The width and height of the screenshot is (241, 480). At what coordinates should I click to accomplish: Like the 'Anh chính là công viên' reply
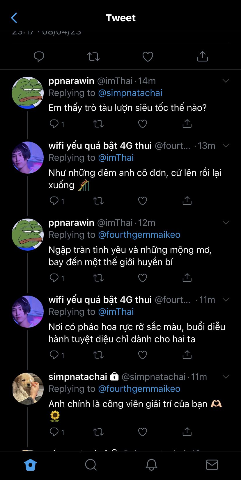point(142,432)
